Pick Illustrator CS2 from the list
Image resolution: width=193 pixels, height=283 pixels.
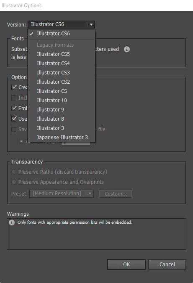coord(61,82)
